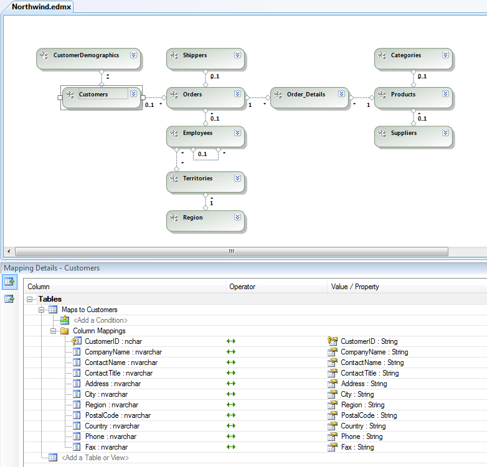Viewport: 487px width, 467px height.
Task: Click the Add a Table or View icon
Action: [53, 458]
